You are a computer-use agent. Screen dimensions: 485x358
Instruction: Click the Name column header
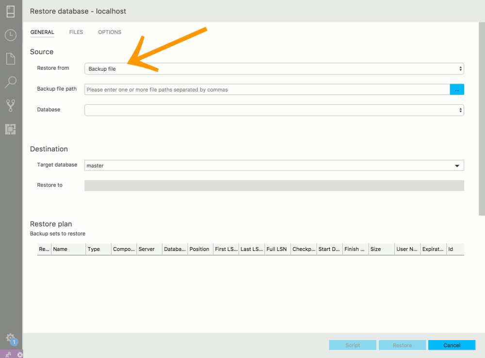[68, 249]
